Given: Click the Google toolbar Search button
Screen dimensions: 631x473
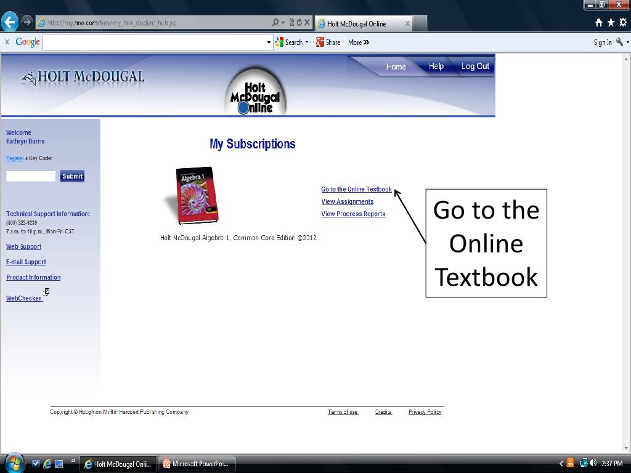Looking at the screenshot, I should tap(289, 42).
